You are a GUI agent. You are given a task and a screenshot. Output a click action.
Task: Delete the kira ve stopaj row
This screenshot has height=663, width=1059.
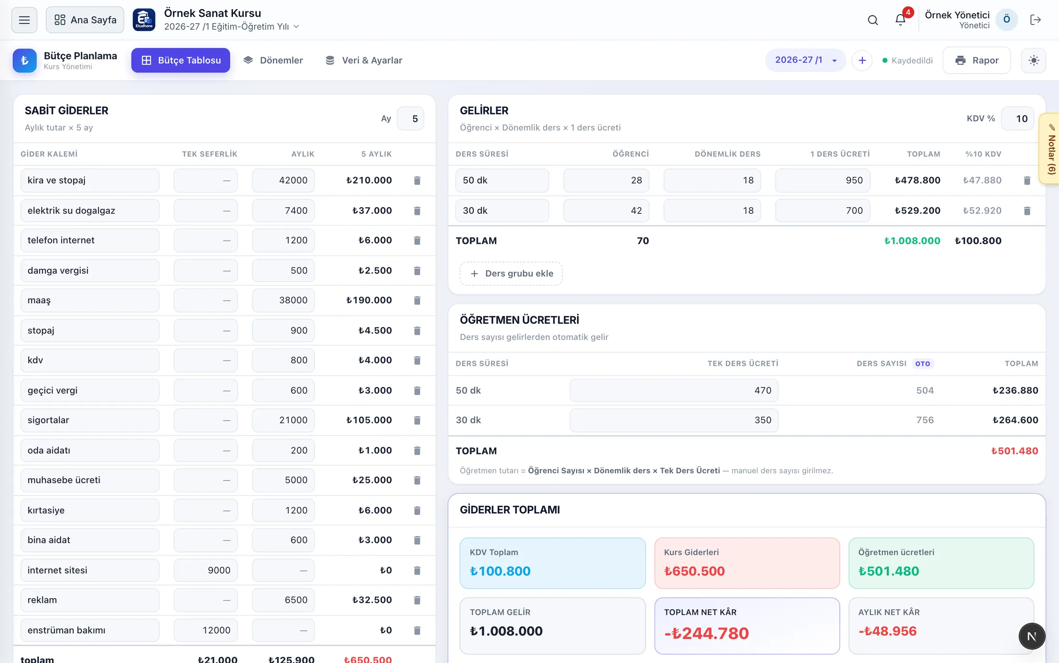(x=417, y=180)
